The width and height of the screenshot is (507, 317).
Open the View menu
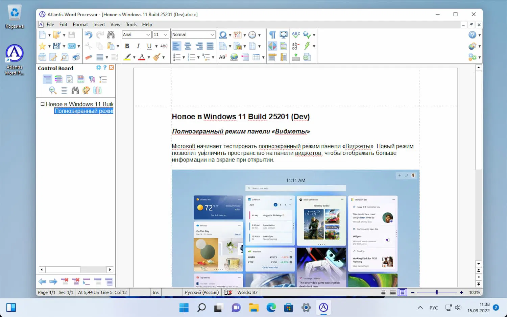tap(115, 24)
